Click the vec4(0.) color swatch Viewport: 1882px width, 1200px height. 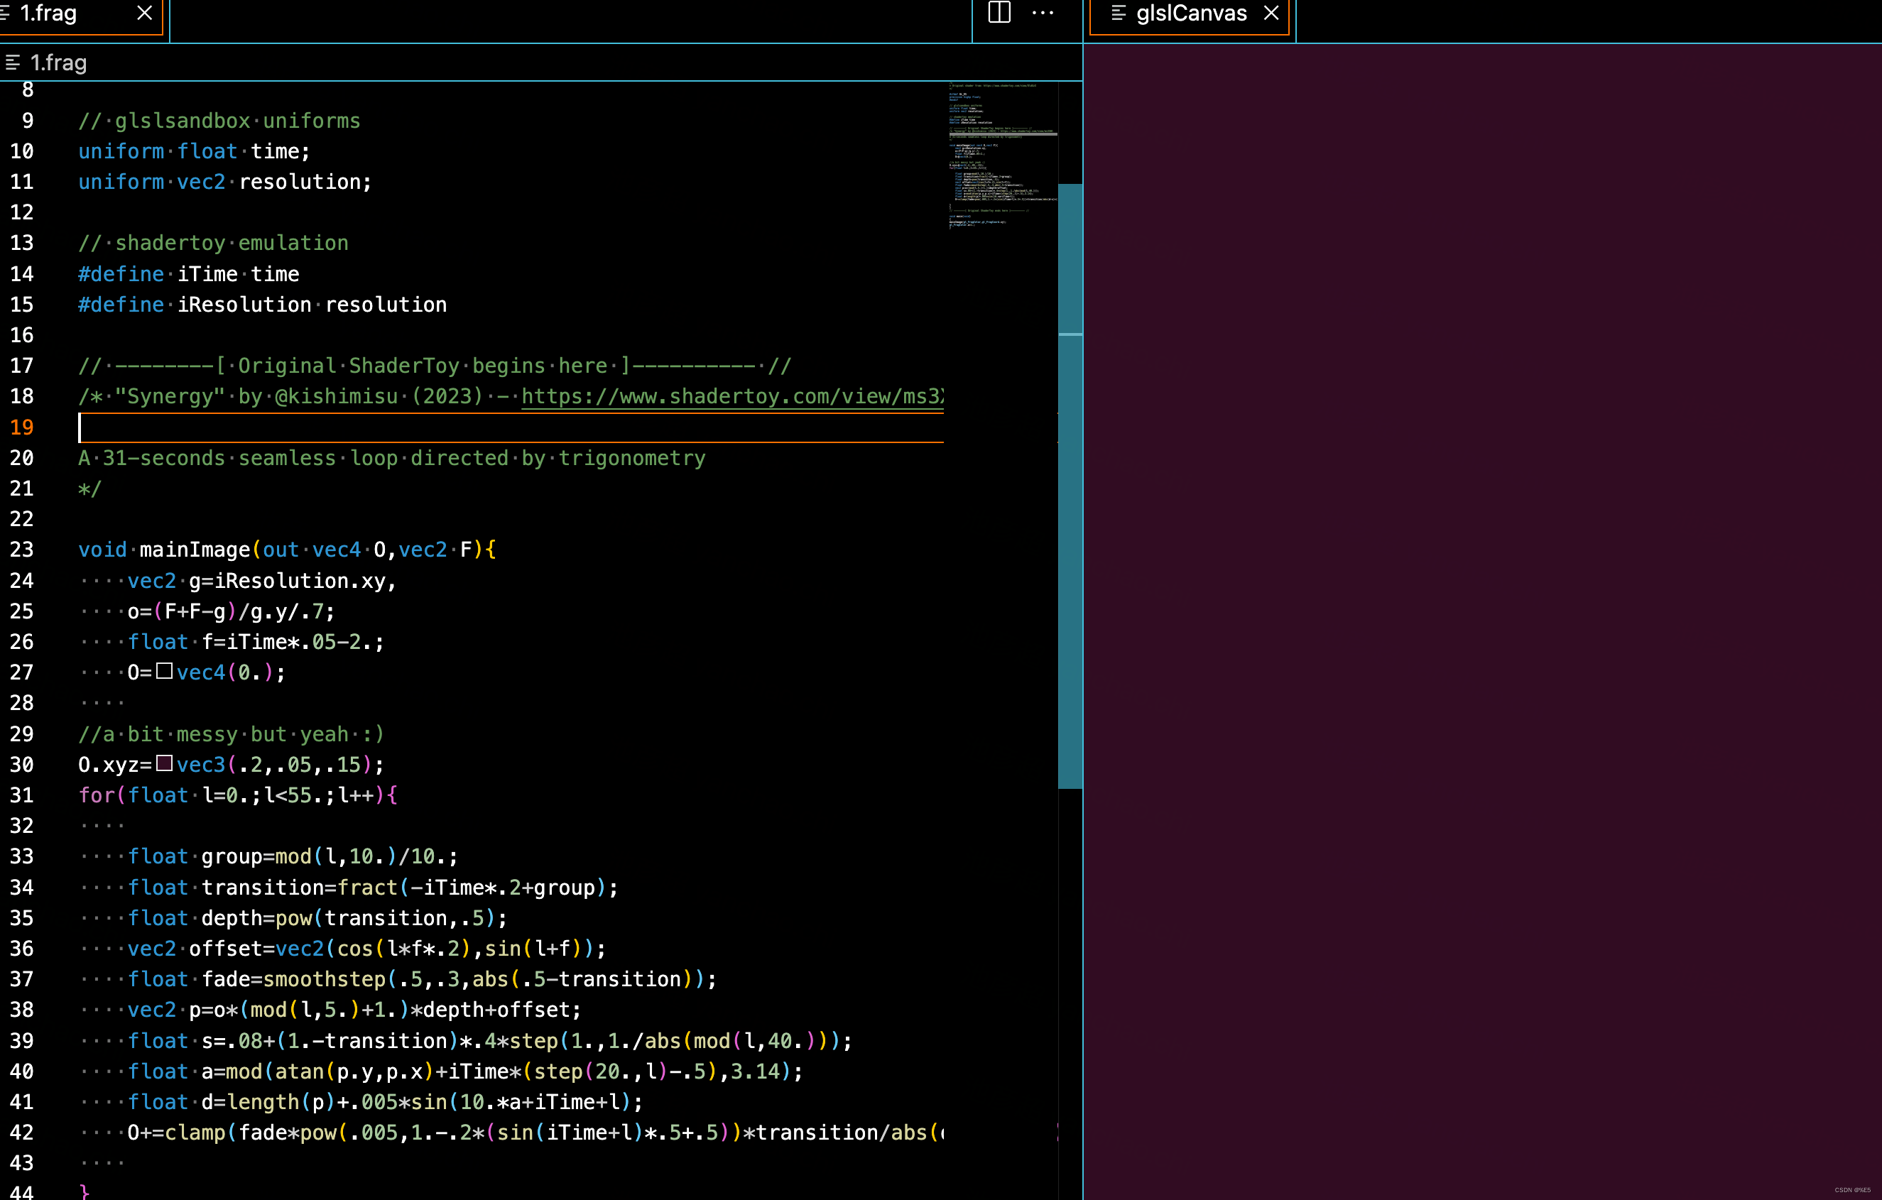[x=164, y=671]
